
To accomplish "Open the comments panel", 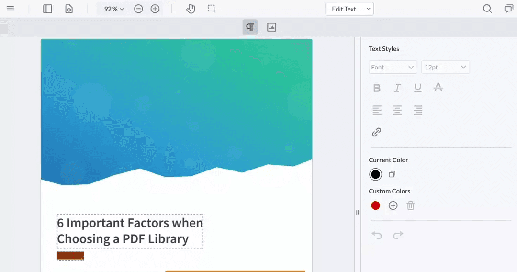I will [508, 9].
